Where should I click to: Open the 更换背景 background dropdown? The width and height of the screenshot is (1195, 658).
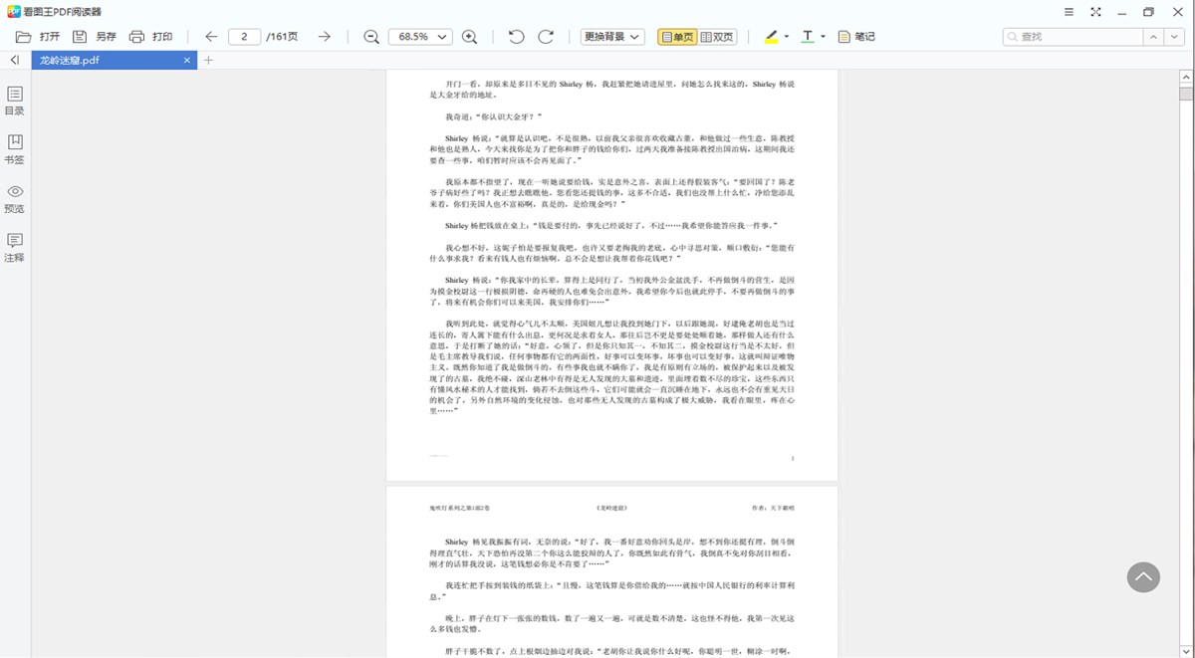click(x=611, y=36)
